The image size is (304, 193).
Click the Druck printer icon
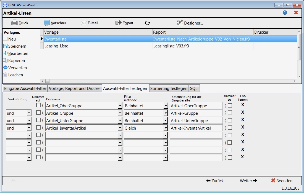point(15,23)
